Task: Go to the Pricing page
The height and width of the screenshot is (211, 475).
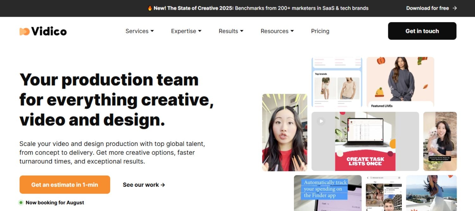Action: (x=320, y=31)
